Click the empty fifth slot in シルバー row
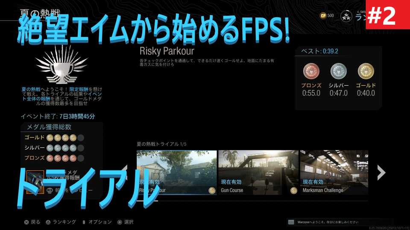Screen dimensions: 410x230 tap(81, 148)
